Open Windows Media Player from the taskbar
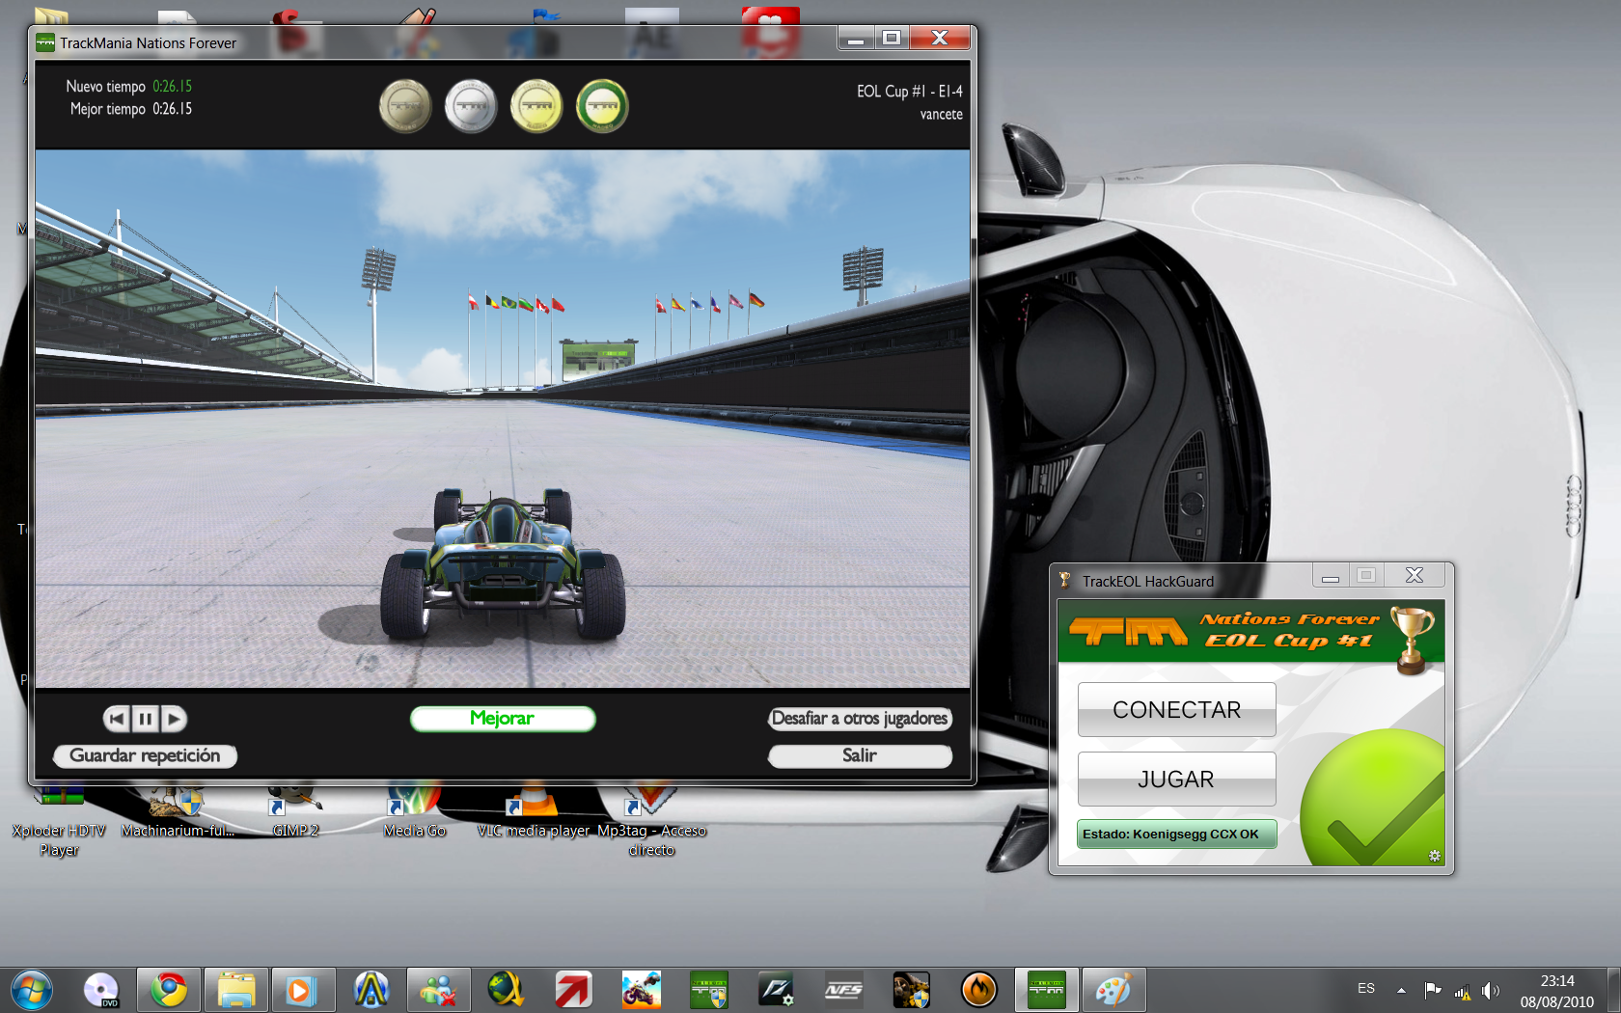 click(304, 990)
